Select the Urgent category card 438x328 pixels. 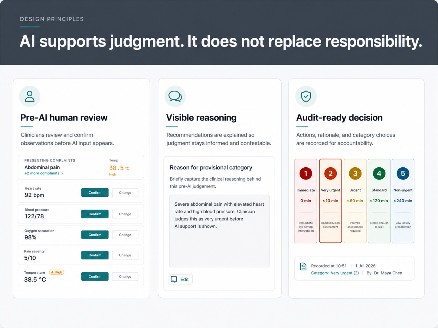(355, 201)
